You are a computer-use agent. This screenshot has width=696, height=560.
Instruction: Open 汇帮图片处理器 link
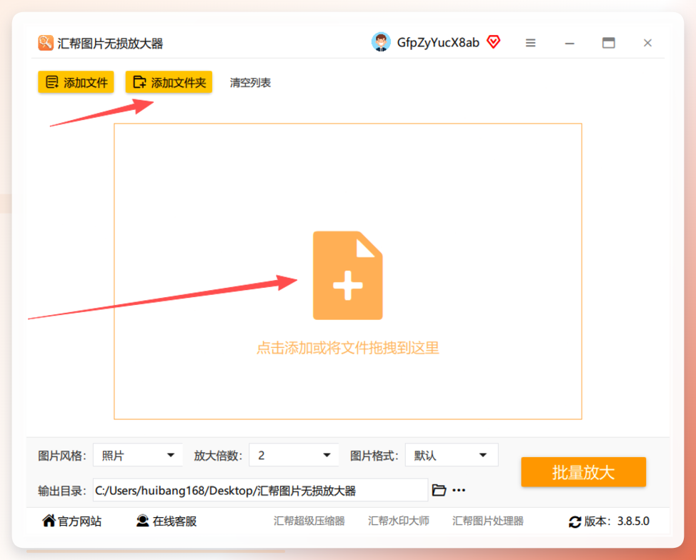click(488, 521)
